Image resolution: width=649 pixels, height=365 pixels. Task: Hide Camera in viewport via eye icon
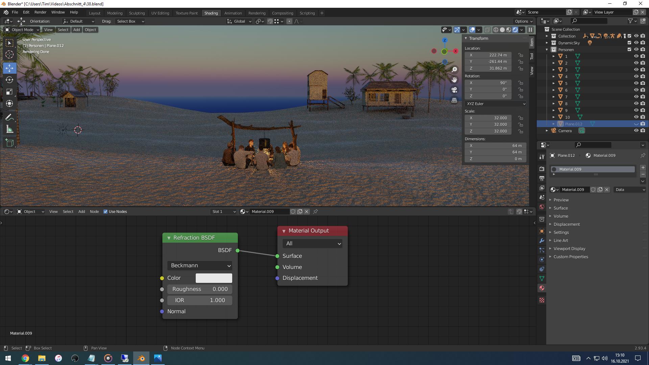(x=636, y=130)
